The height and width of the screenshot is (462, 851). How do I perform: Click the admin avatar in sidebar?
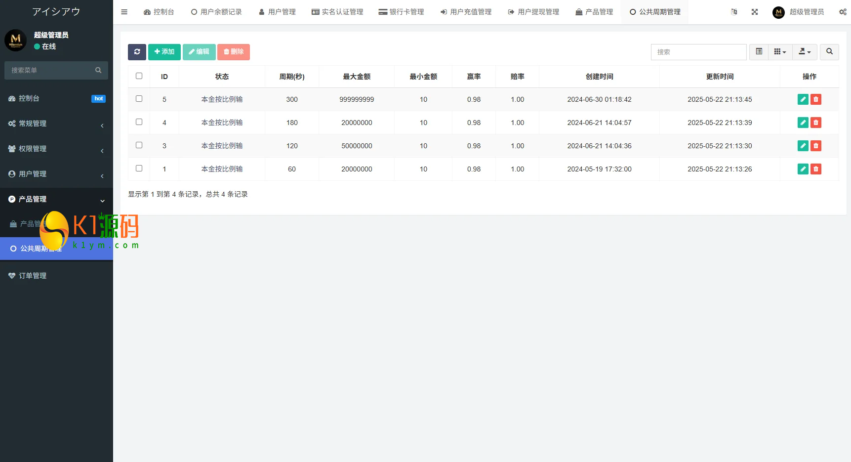pos(16,40)
